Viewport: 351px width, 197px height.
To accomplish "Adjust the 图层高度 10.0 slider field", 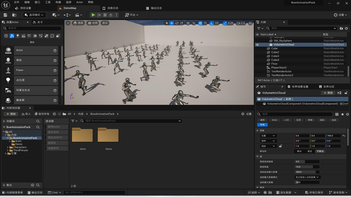I will (307, 167).
